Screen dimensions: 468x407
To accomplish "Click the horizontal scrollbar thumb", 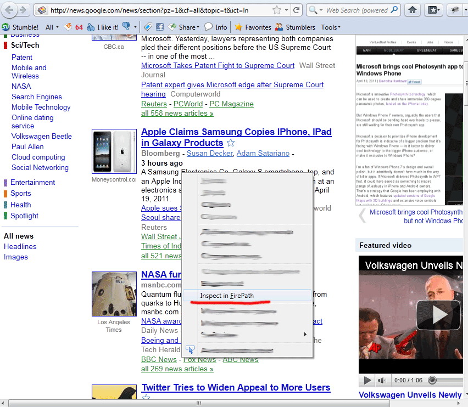I will (198, 403).
